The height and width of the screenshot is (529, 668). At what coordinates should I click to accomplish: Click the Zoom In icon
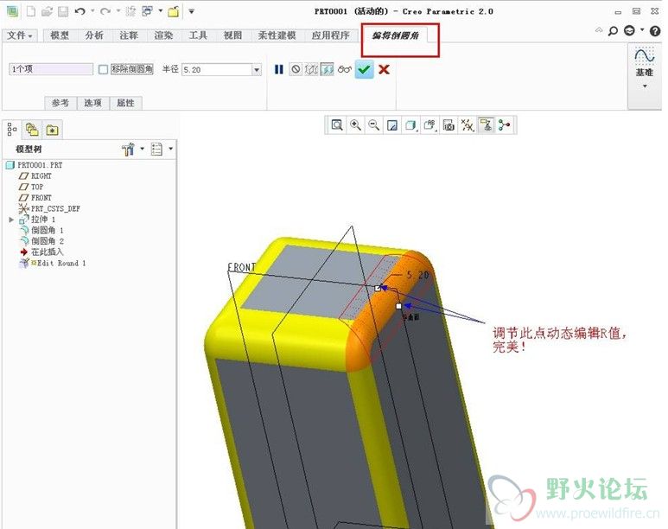pyautogui.click(x=355, y=124)
